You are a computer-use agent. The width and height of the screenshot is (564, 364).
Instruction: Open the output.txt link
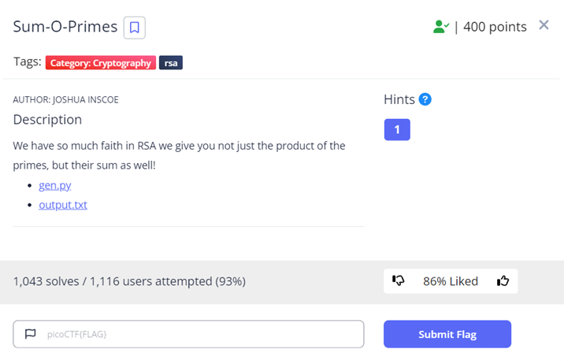click(x=63, y=205)
